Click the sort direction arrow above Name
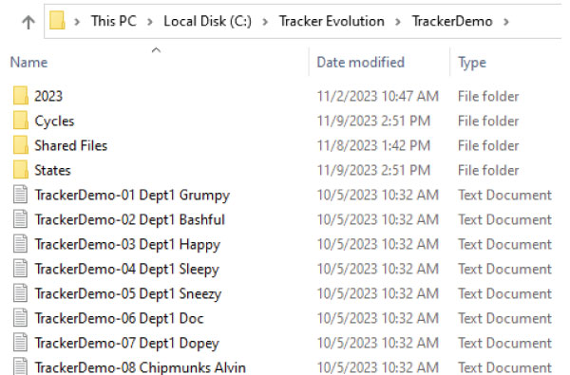The width and height of the screenshot is (570, 375). coord(156,50)
